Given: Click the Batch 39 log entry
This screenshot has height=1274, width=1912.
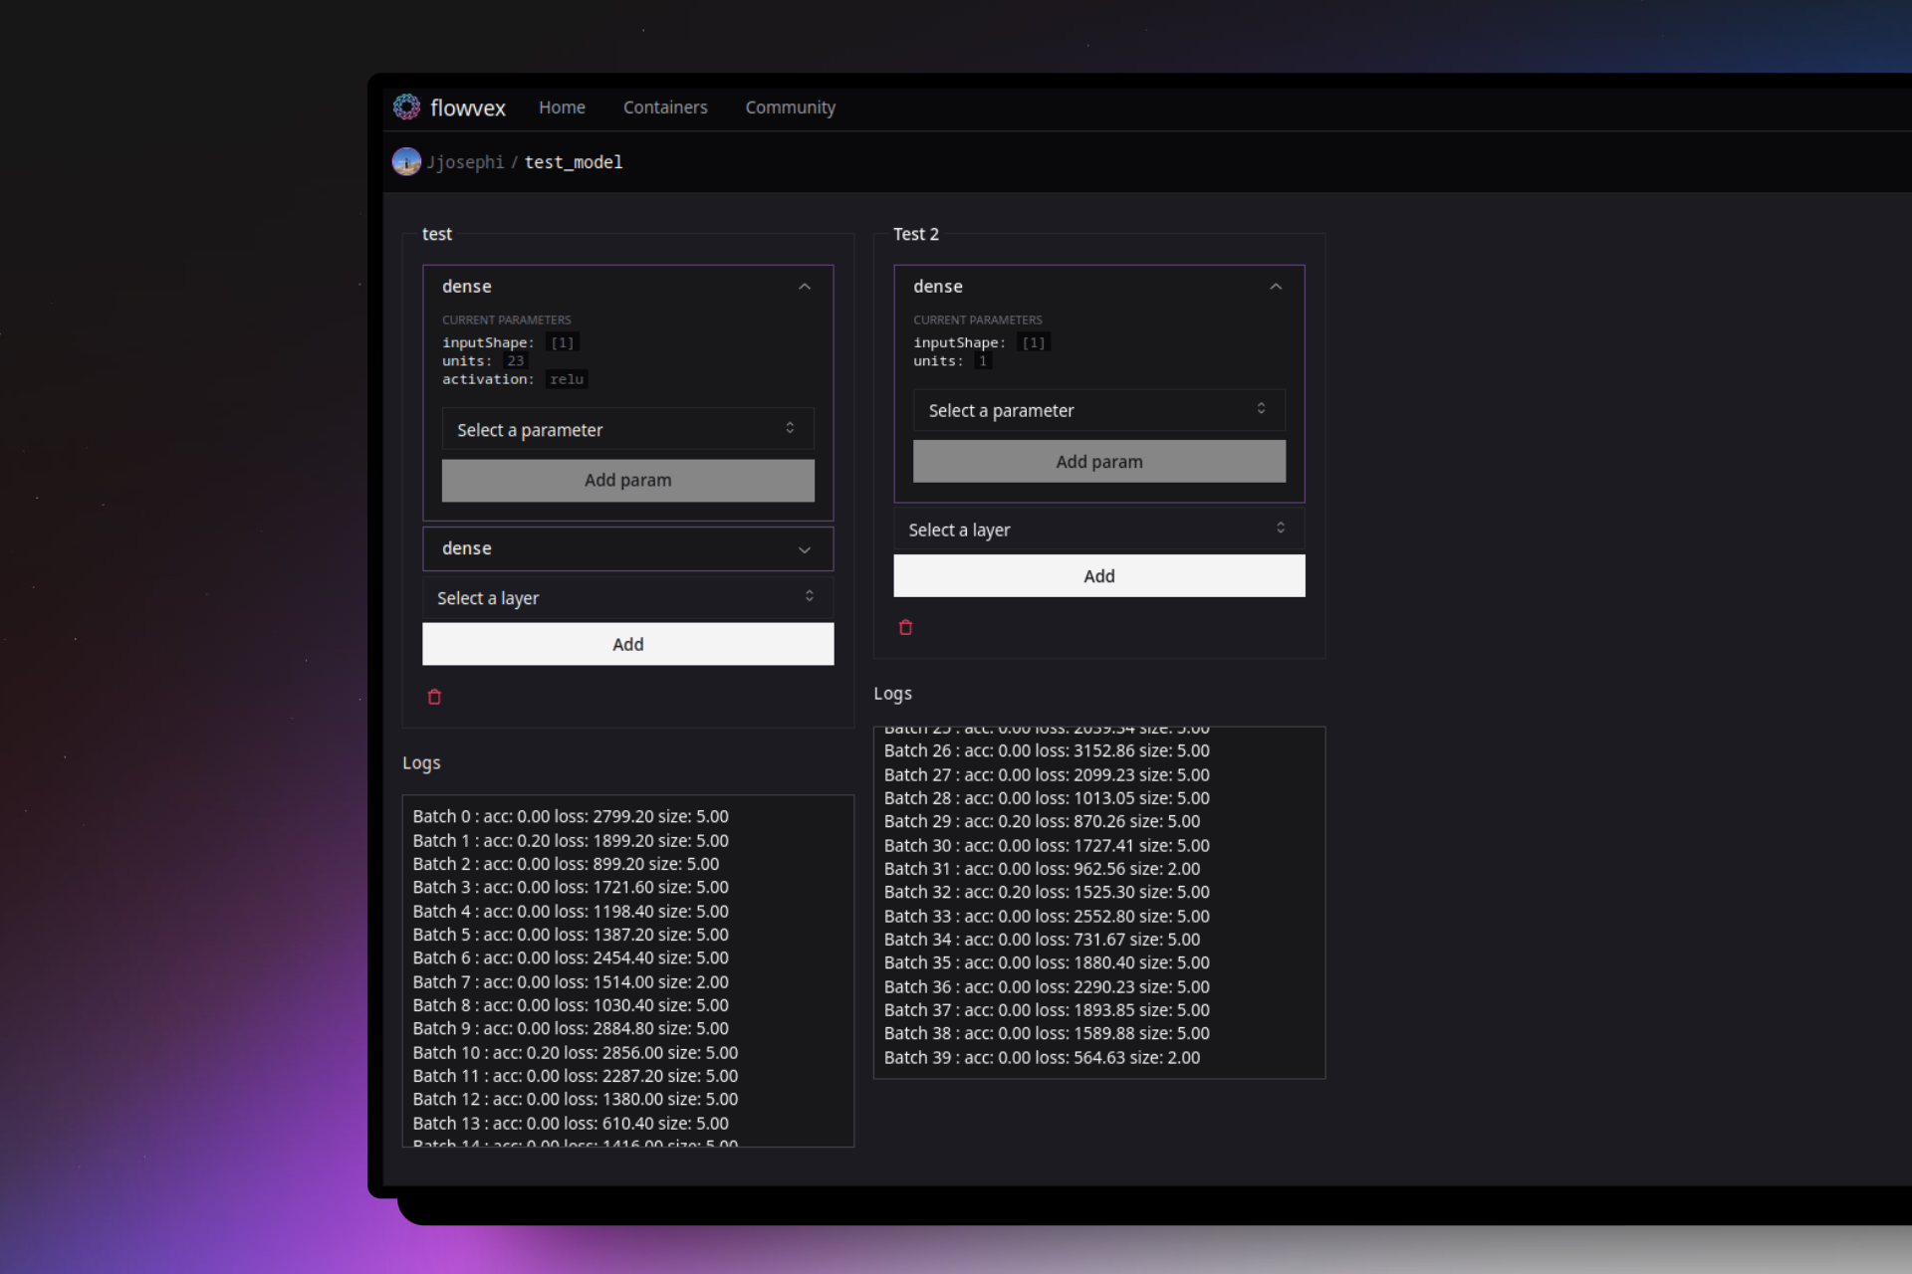Looking at the screenshot, I should [x=1042, y=1057].
